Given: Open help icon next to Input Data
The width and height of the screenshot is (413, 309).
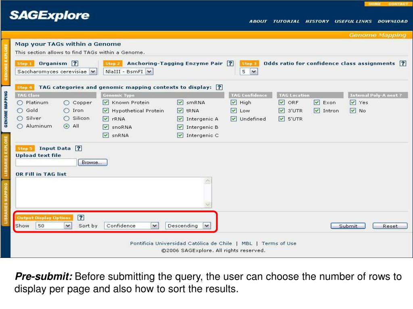Looking at the screenshot, I should 79,148.
